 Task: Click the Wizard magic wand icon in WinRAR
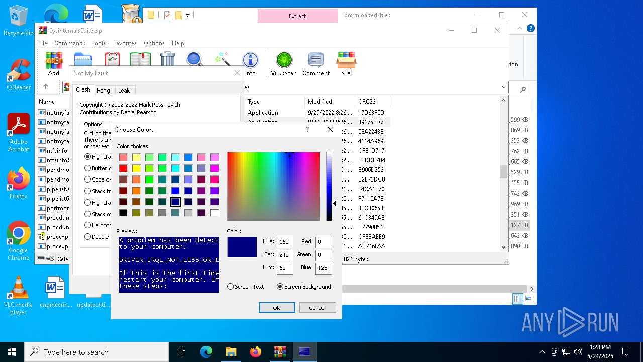tap(222, 59)
